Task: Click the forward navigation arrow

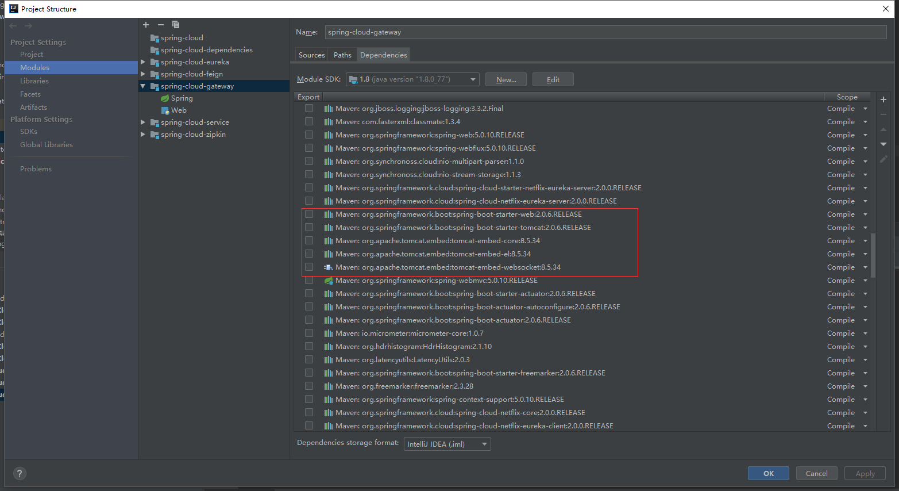Action: 28,26
